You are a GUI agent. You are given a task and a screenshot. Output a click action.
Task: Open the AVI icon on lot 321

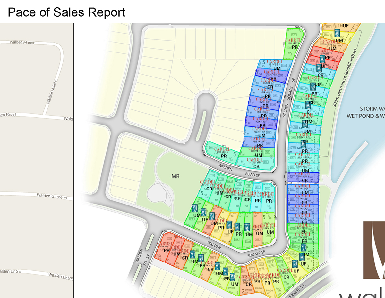[233, 277]
